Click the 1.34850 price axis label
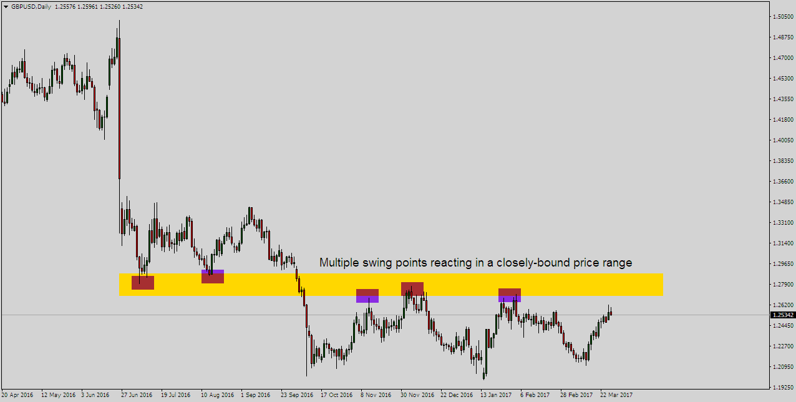This screenshot has width=796, height=402. 782,202
